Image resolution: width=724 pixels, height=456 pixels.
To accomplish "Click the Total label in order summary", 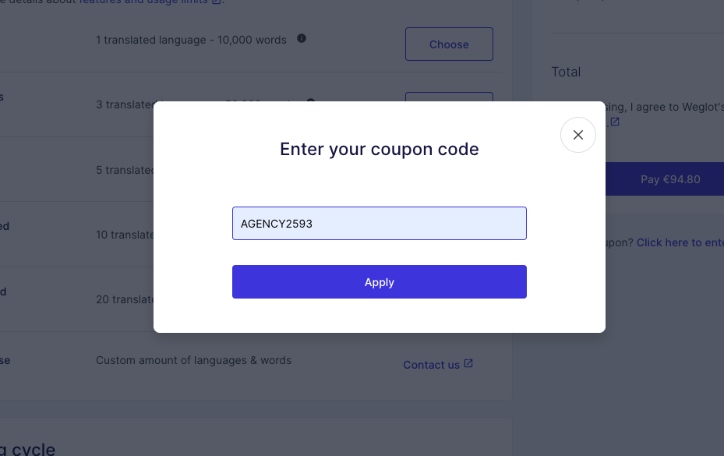I will tap(566, 72).
